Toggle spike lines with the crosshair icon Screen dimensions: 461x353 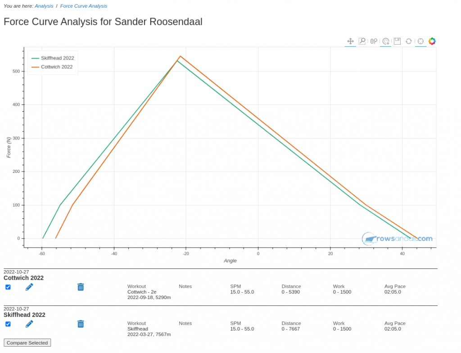[x=420, y=41]
